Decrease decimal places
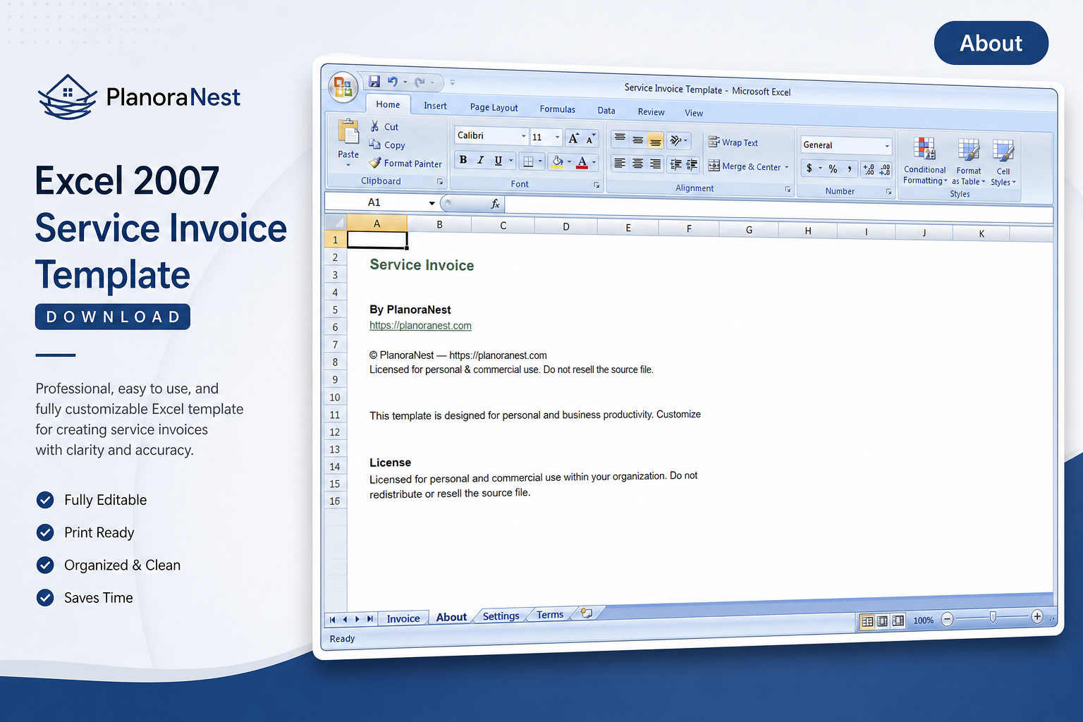The image size is (1083, 722). point(884,170)
